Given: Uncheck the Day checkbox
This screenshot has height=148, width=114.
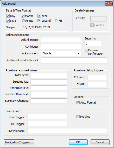Looking at the screenshot, I should tap(8, 16).
